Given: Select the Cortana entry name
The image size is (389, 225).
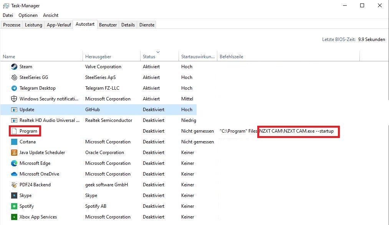Looking at the screenshot, I should tap(28, 142).
